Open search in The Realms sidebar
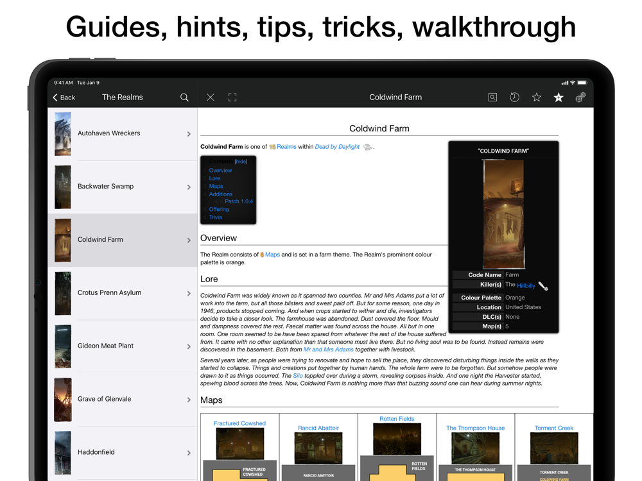642x481 pixels. pyautogui.click(x=184, y=97)
